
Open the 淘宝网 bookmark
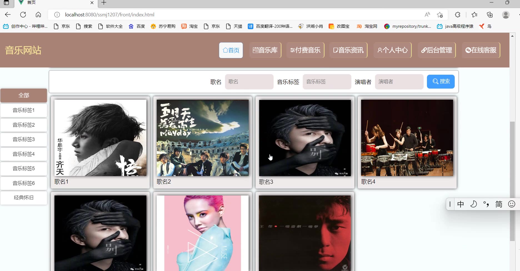(x=367, y=26)
